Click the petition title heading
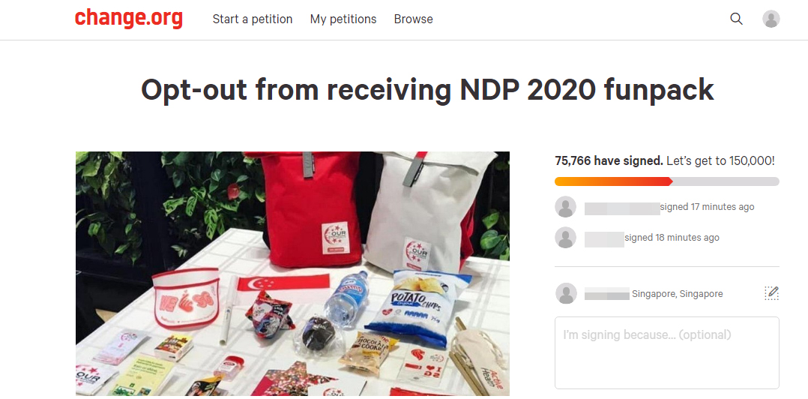The height and width of the screenshot is (399, 808). click(427, 90)
